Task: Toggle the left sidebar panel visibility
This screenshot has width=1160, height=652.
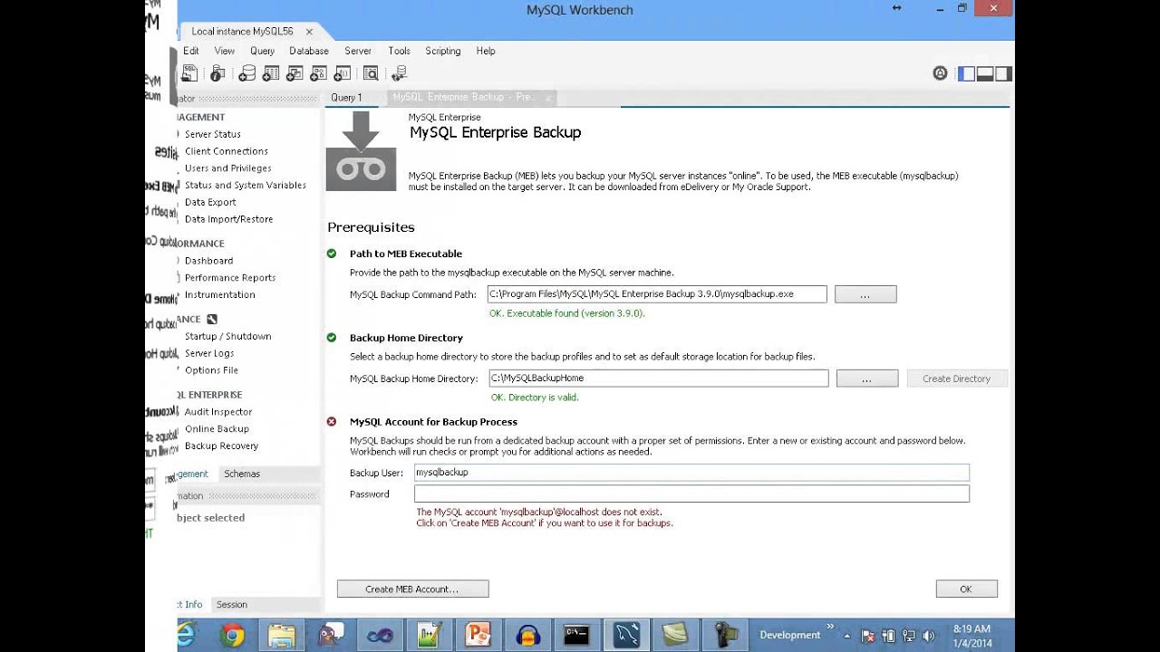Action: (968, 73)
